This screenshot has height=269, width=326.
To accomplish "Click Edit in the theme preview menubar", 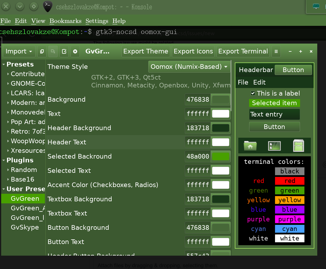I will 259,82.
